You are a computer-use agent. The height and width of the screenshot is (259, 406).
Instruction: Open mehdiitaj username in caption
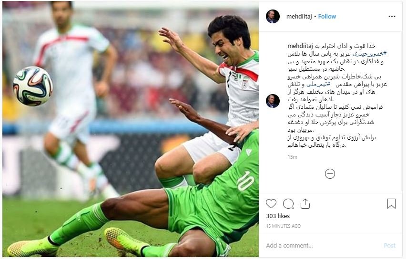(x=300, y=46)
